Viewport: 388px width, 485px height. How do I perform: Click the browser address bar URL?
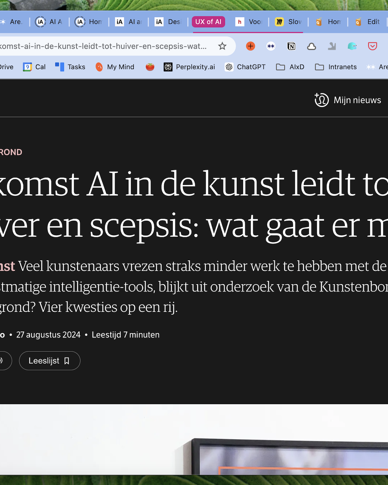pos(103,46)
